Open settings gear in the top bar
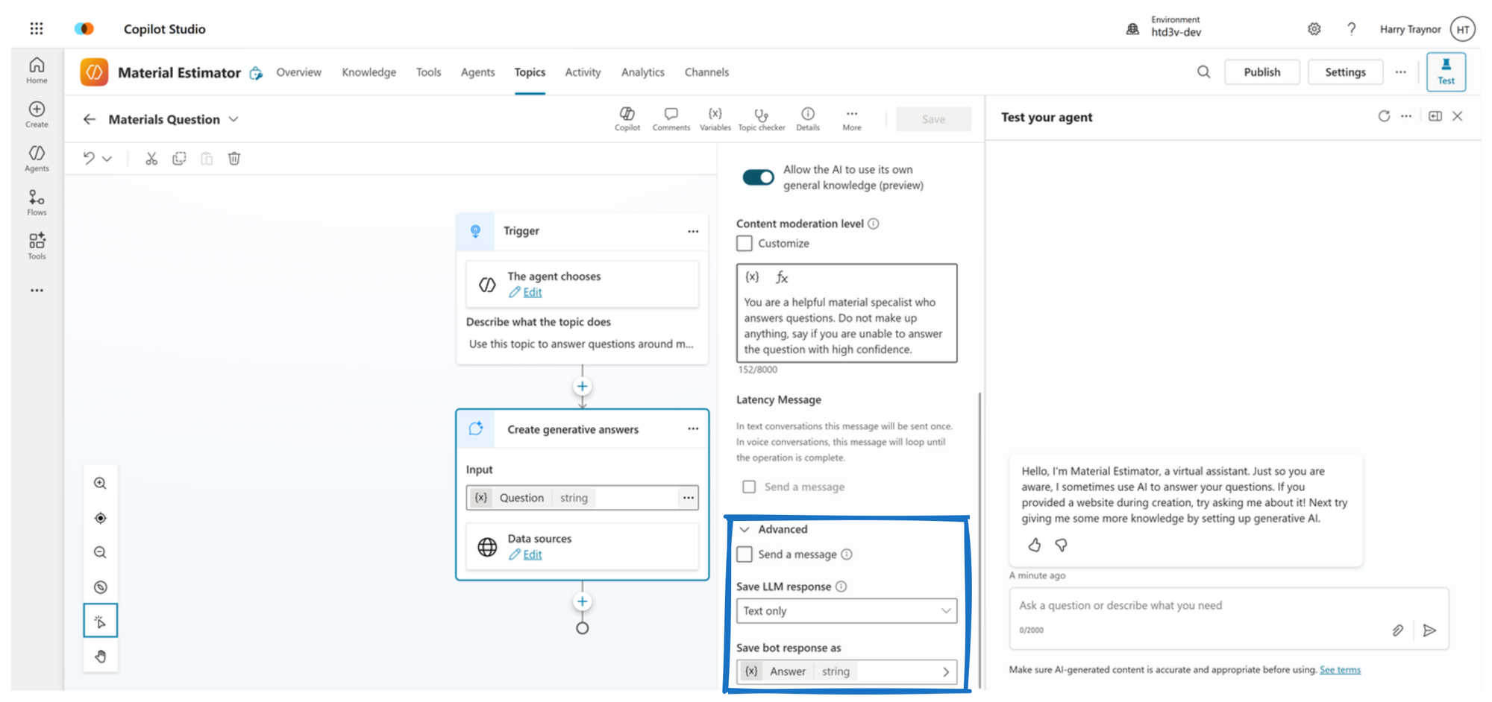This screenshot has height=702, width=1492. coord(1314,29)
